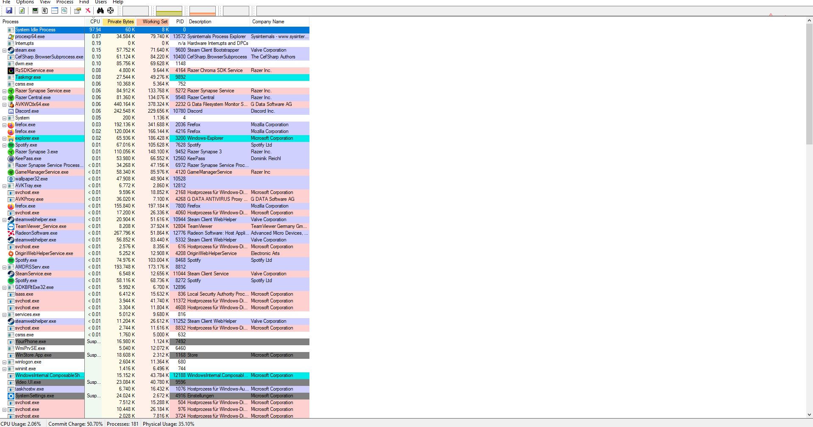The height and width of the screenshot is (427, 813).
Task: Sort by the Description column header
Action: 218,22
